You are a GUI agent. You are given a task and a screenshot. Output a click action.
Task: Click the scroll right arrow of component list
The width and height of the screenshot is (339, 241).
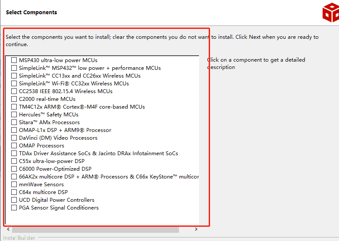coord(196,229)
